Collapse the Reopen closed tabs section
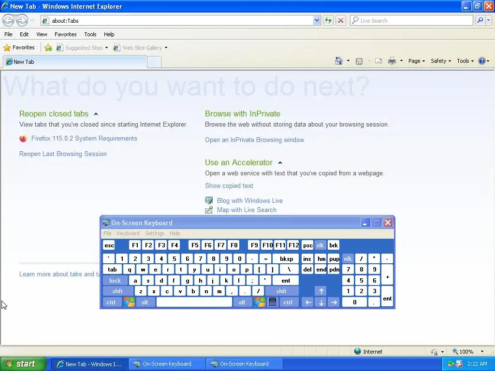The height and width of the screenshot is (371, 495). tap(96, 114)
